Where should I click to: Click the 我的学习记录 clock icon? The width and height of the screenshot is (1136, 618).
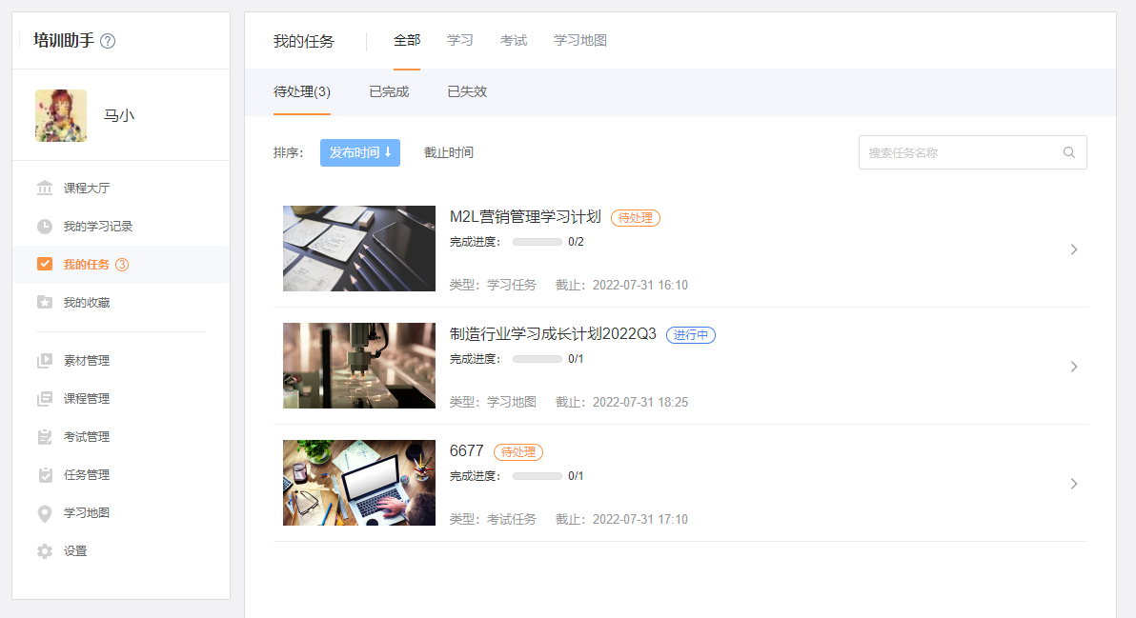[x=45, y=227]
